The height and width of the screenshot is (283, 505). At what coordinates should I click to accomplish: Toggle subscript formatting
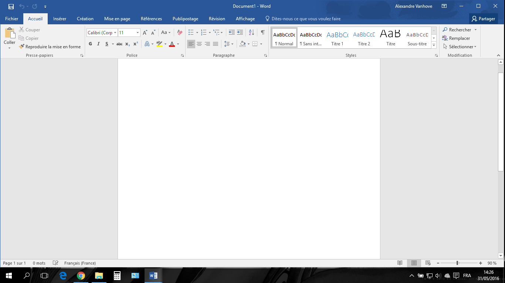pyautogui.click(x=128, y=44)
